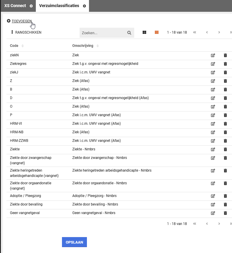Focus the Zoeken search field

tap(103, 33)
